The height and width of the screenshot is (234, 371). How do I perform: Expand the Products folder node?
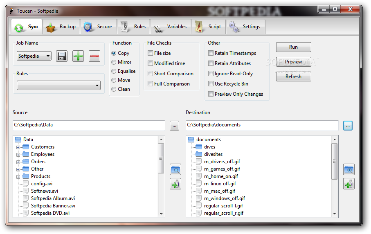(18, 177)
